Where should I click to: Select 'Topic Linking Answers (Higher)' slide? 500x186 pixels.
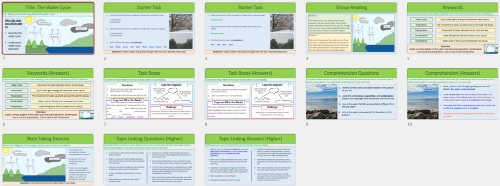[x=250, y=159]
